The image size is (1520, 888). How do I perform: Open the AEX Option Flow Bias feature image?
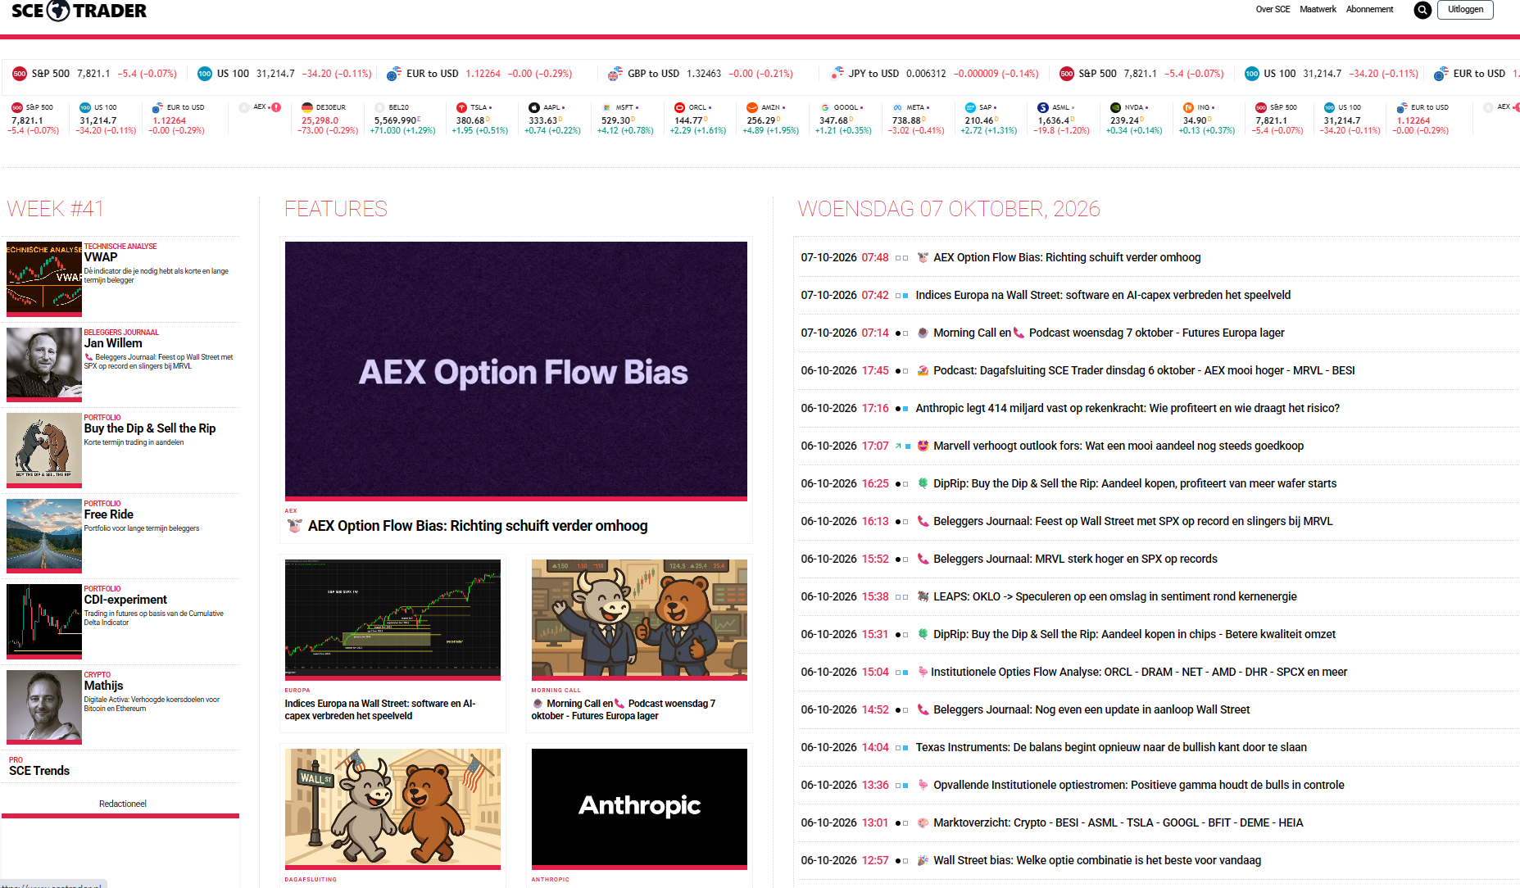pyautogui.click(x=516, y=370)
